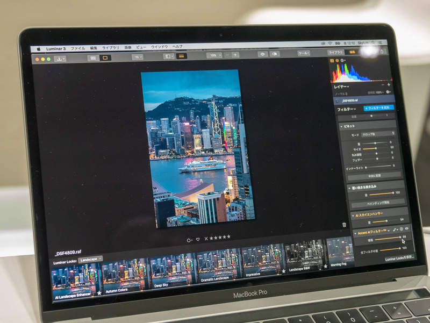430x323 pixels.
Task: Switch to gallery grid view
Action: coord(93,58)
